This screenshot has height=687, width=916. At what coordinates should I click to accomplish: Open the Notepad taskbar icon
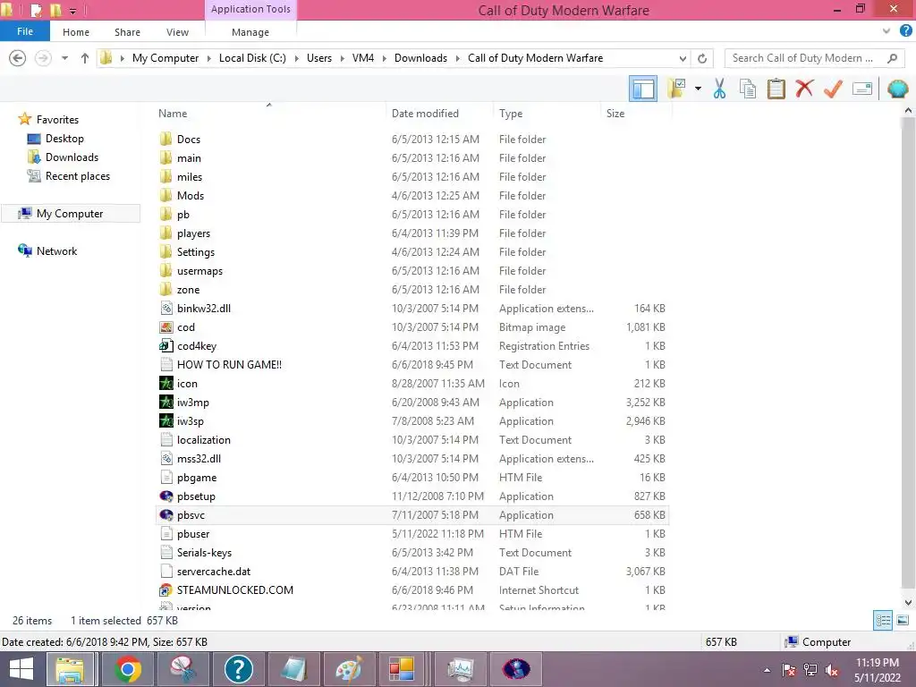[293, 669]
